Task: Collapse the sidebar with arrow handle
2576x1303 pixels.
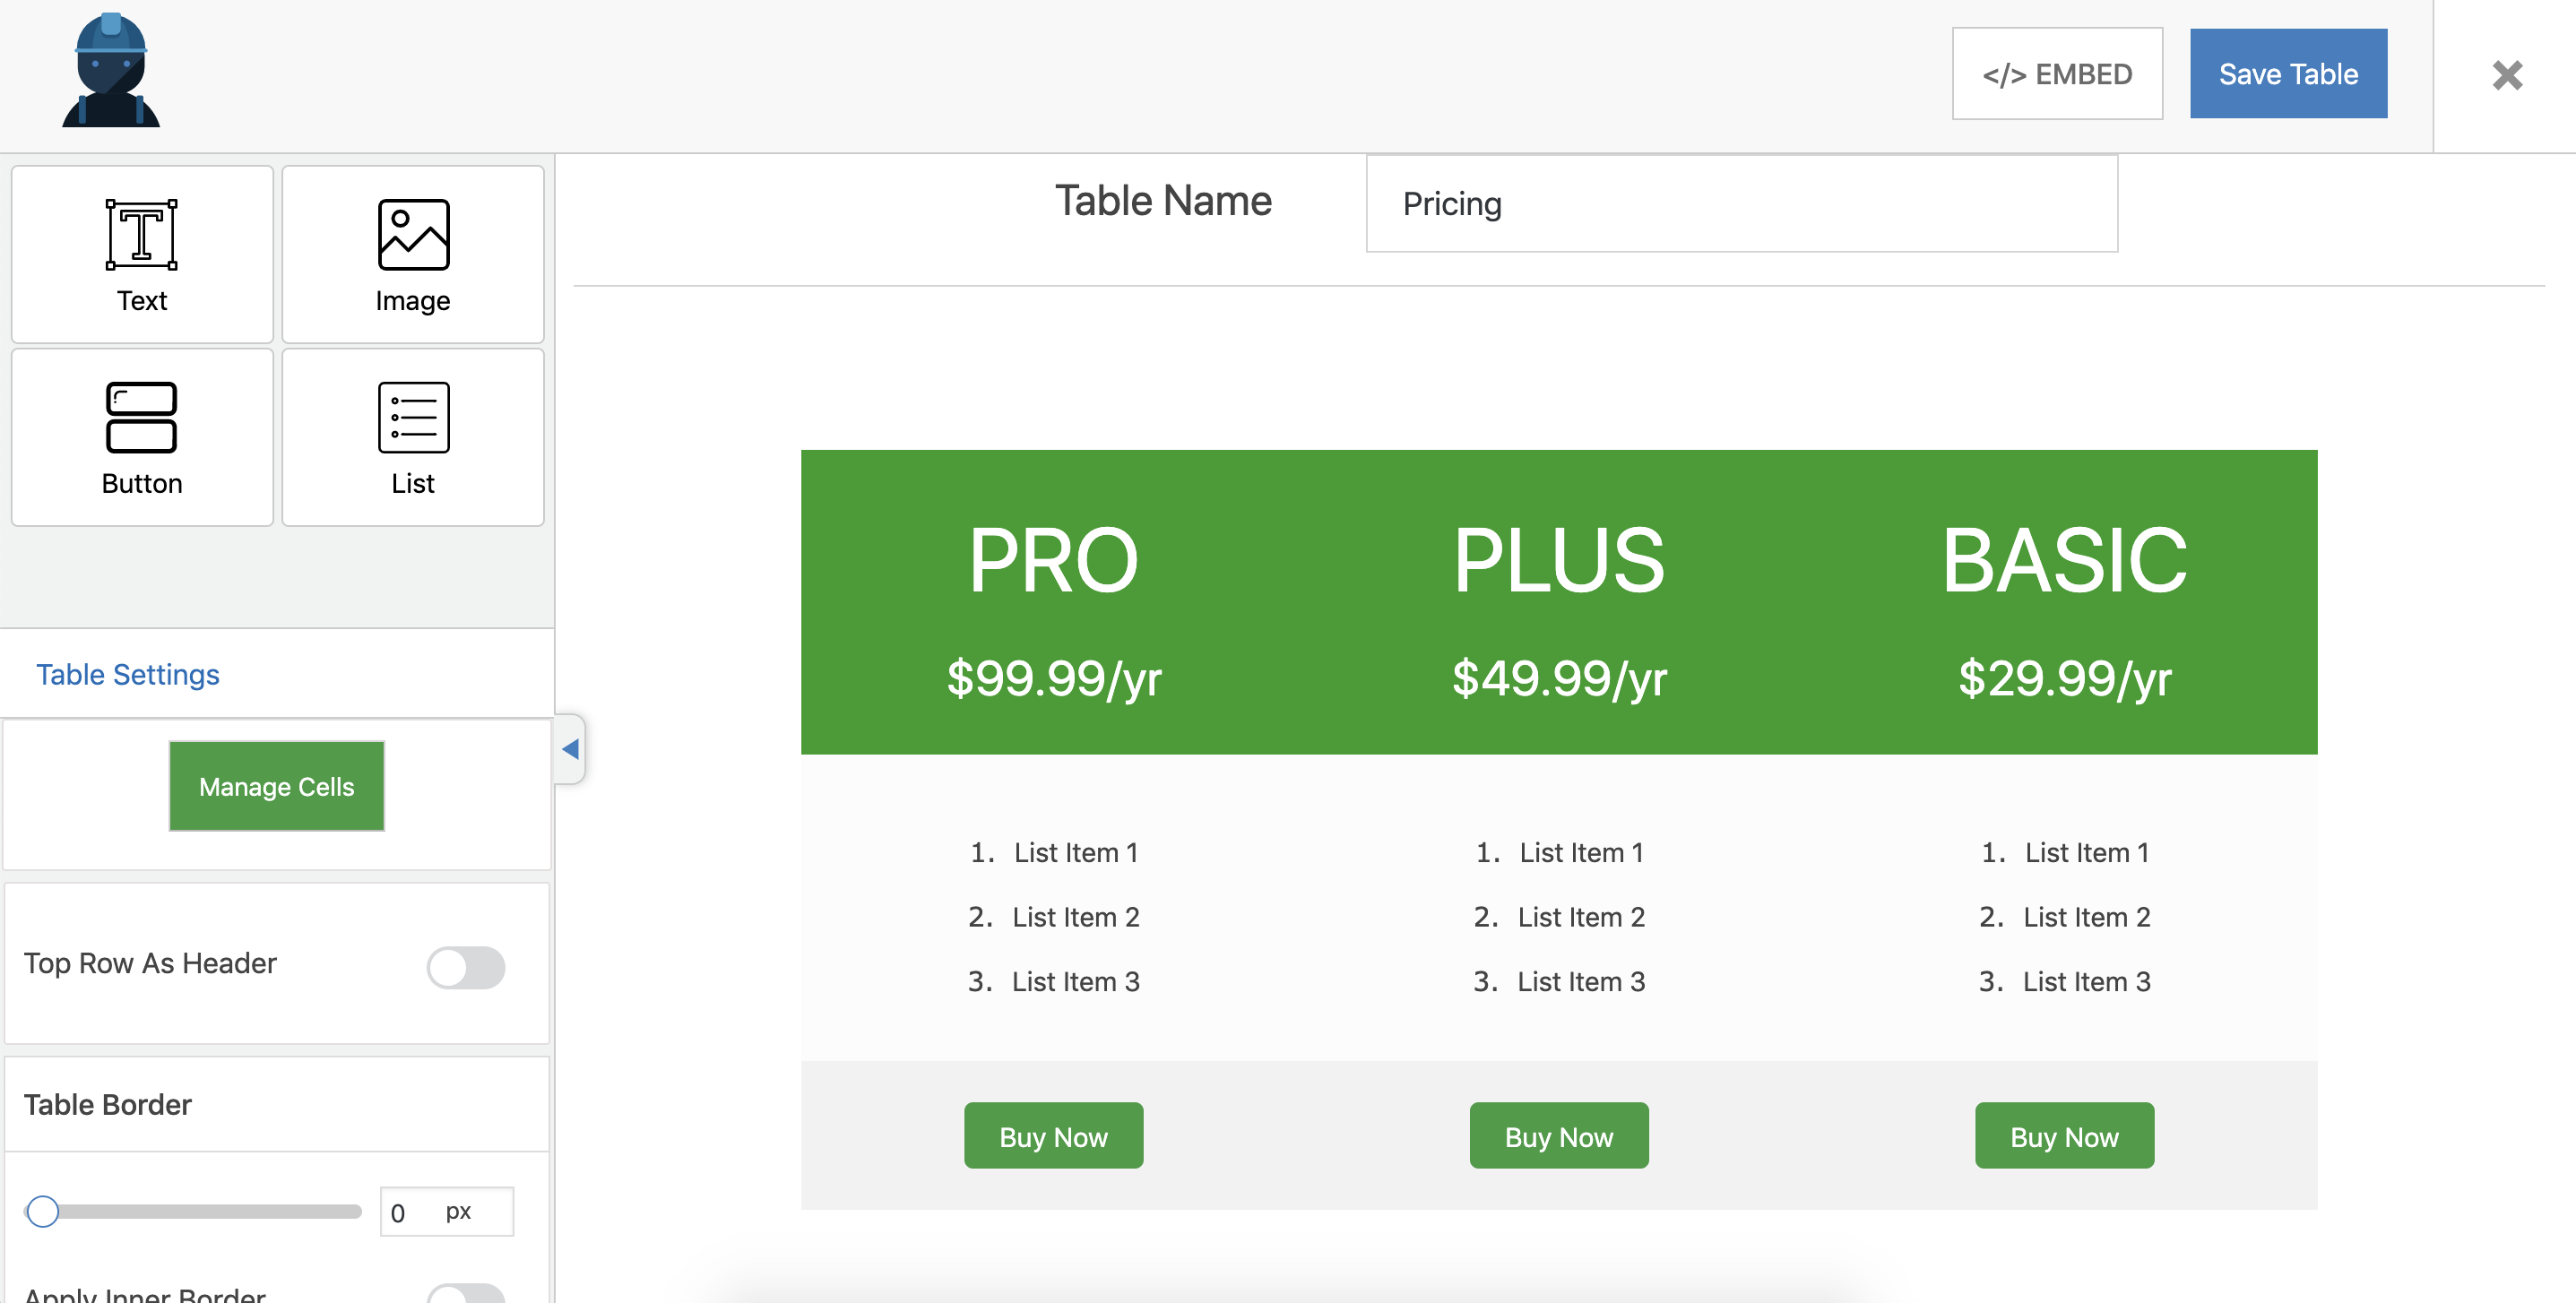Action: point(570,748)
